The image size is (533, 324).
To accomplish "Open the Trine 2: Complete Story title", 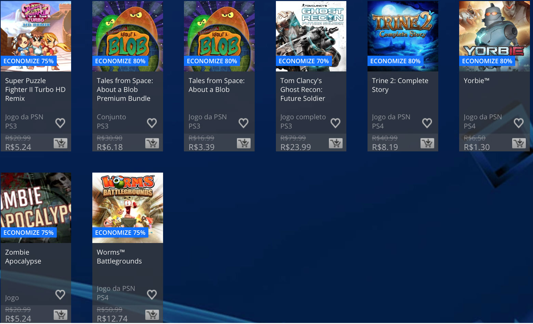I will click(x=400, y=85).
